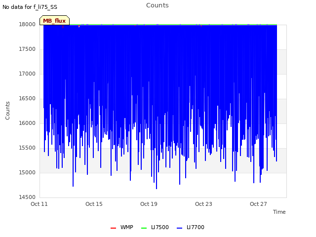This screenshot has height=237, width=316.
Task: Click the blue LI7700 legend color marker
Action: [179, 228]
